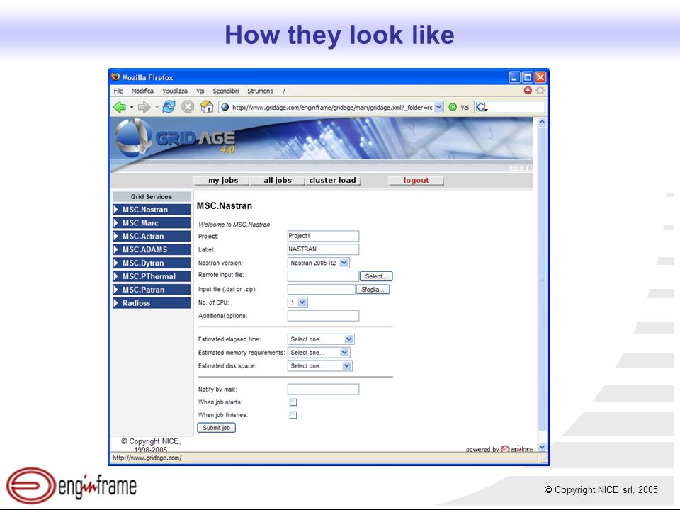This screenshot has width=680, height=510.
Task: Open back history dropdown arrow
Action: 132,107
